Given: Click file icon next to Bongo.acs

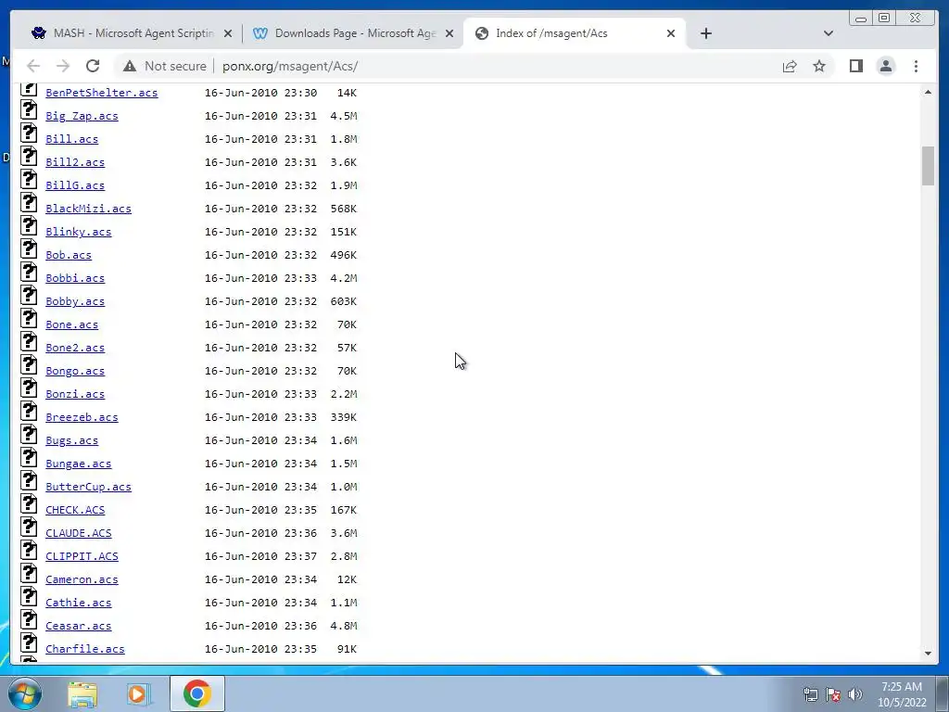Looking at the screenshot, I should (29, 365).
